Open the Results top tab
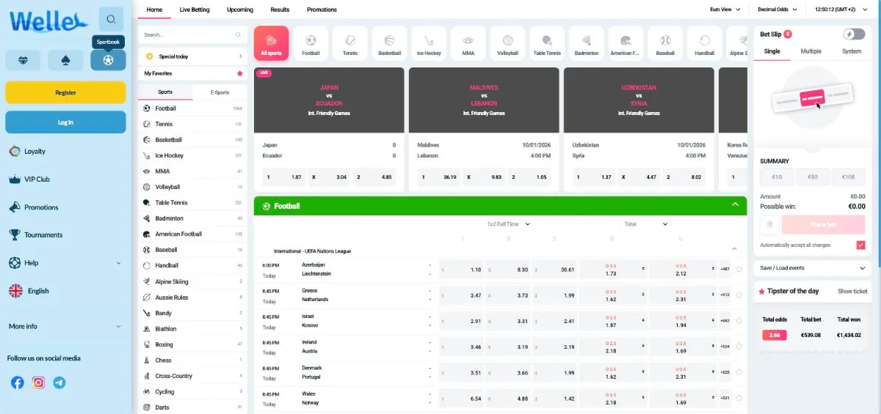This screenshot has height=414, width=881. pyautogui.click(x=280, y=10)
